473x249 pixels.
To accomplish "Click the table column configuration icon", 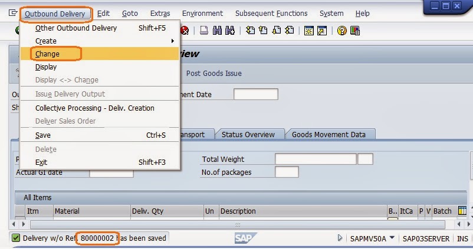I will [x=462, y=211].
